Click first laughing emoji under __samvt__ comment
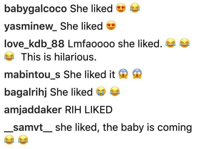This screenshot has height=149, width=200. [x=9, y=139]
